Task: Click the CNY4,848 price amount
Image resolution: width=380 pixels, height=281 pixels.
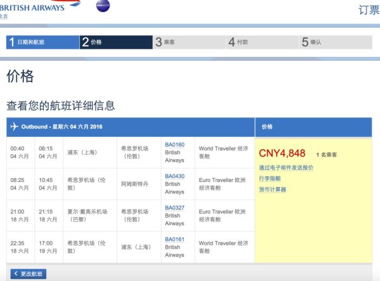Action: [x=282, y=153]
